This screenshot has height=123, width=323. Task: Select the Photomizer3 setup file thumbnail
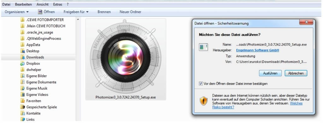126,59
